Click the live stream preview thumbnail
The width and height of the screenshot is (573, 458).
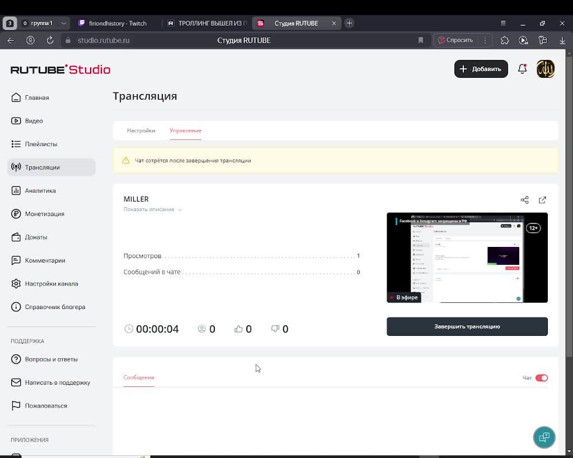coord(467,258)
